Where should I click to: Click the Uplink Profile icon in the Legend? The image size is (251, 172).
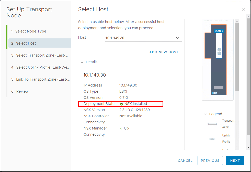pos(212,138)
